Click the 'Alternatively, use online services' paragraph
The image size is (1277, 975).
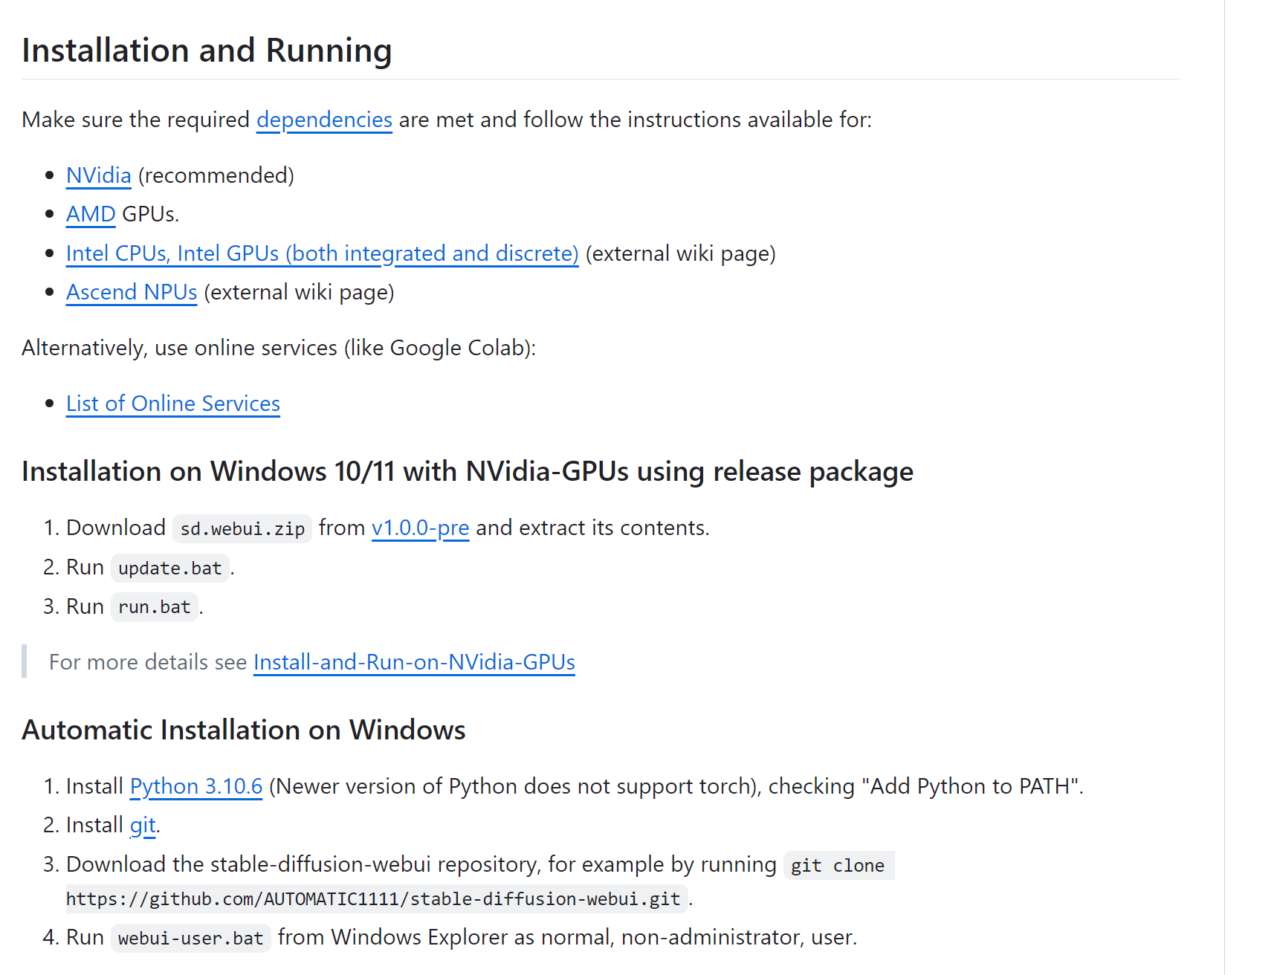coord(279,348)
